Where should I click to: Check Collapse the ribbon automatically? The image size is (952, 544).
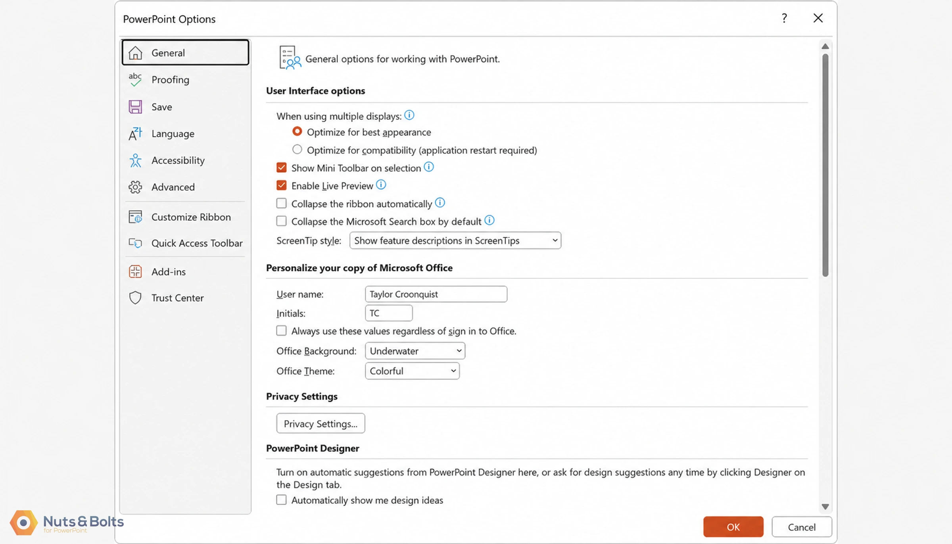click(x=282, y=203)
